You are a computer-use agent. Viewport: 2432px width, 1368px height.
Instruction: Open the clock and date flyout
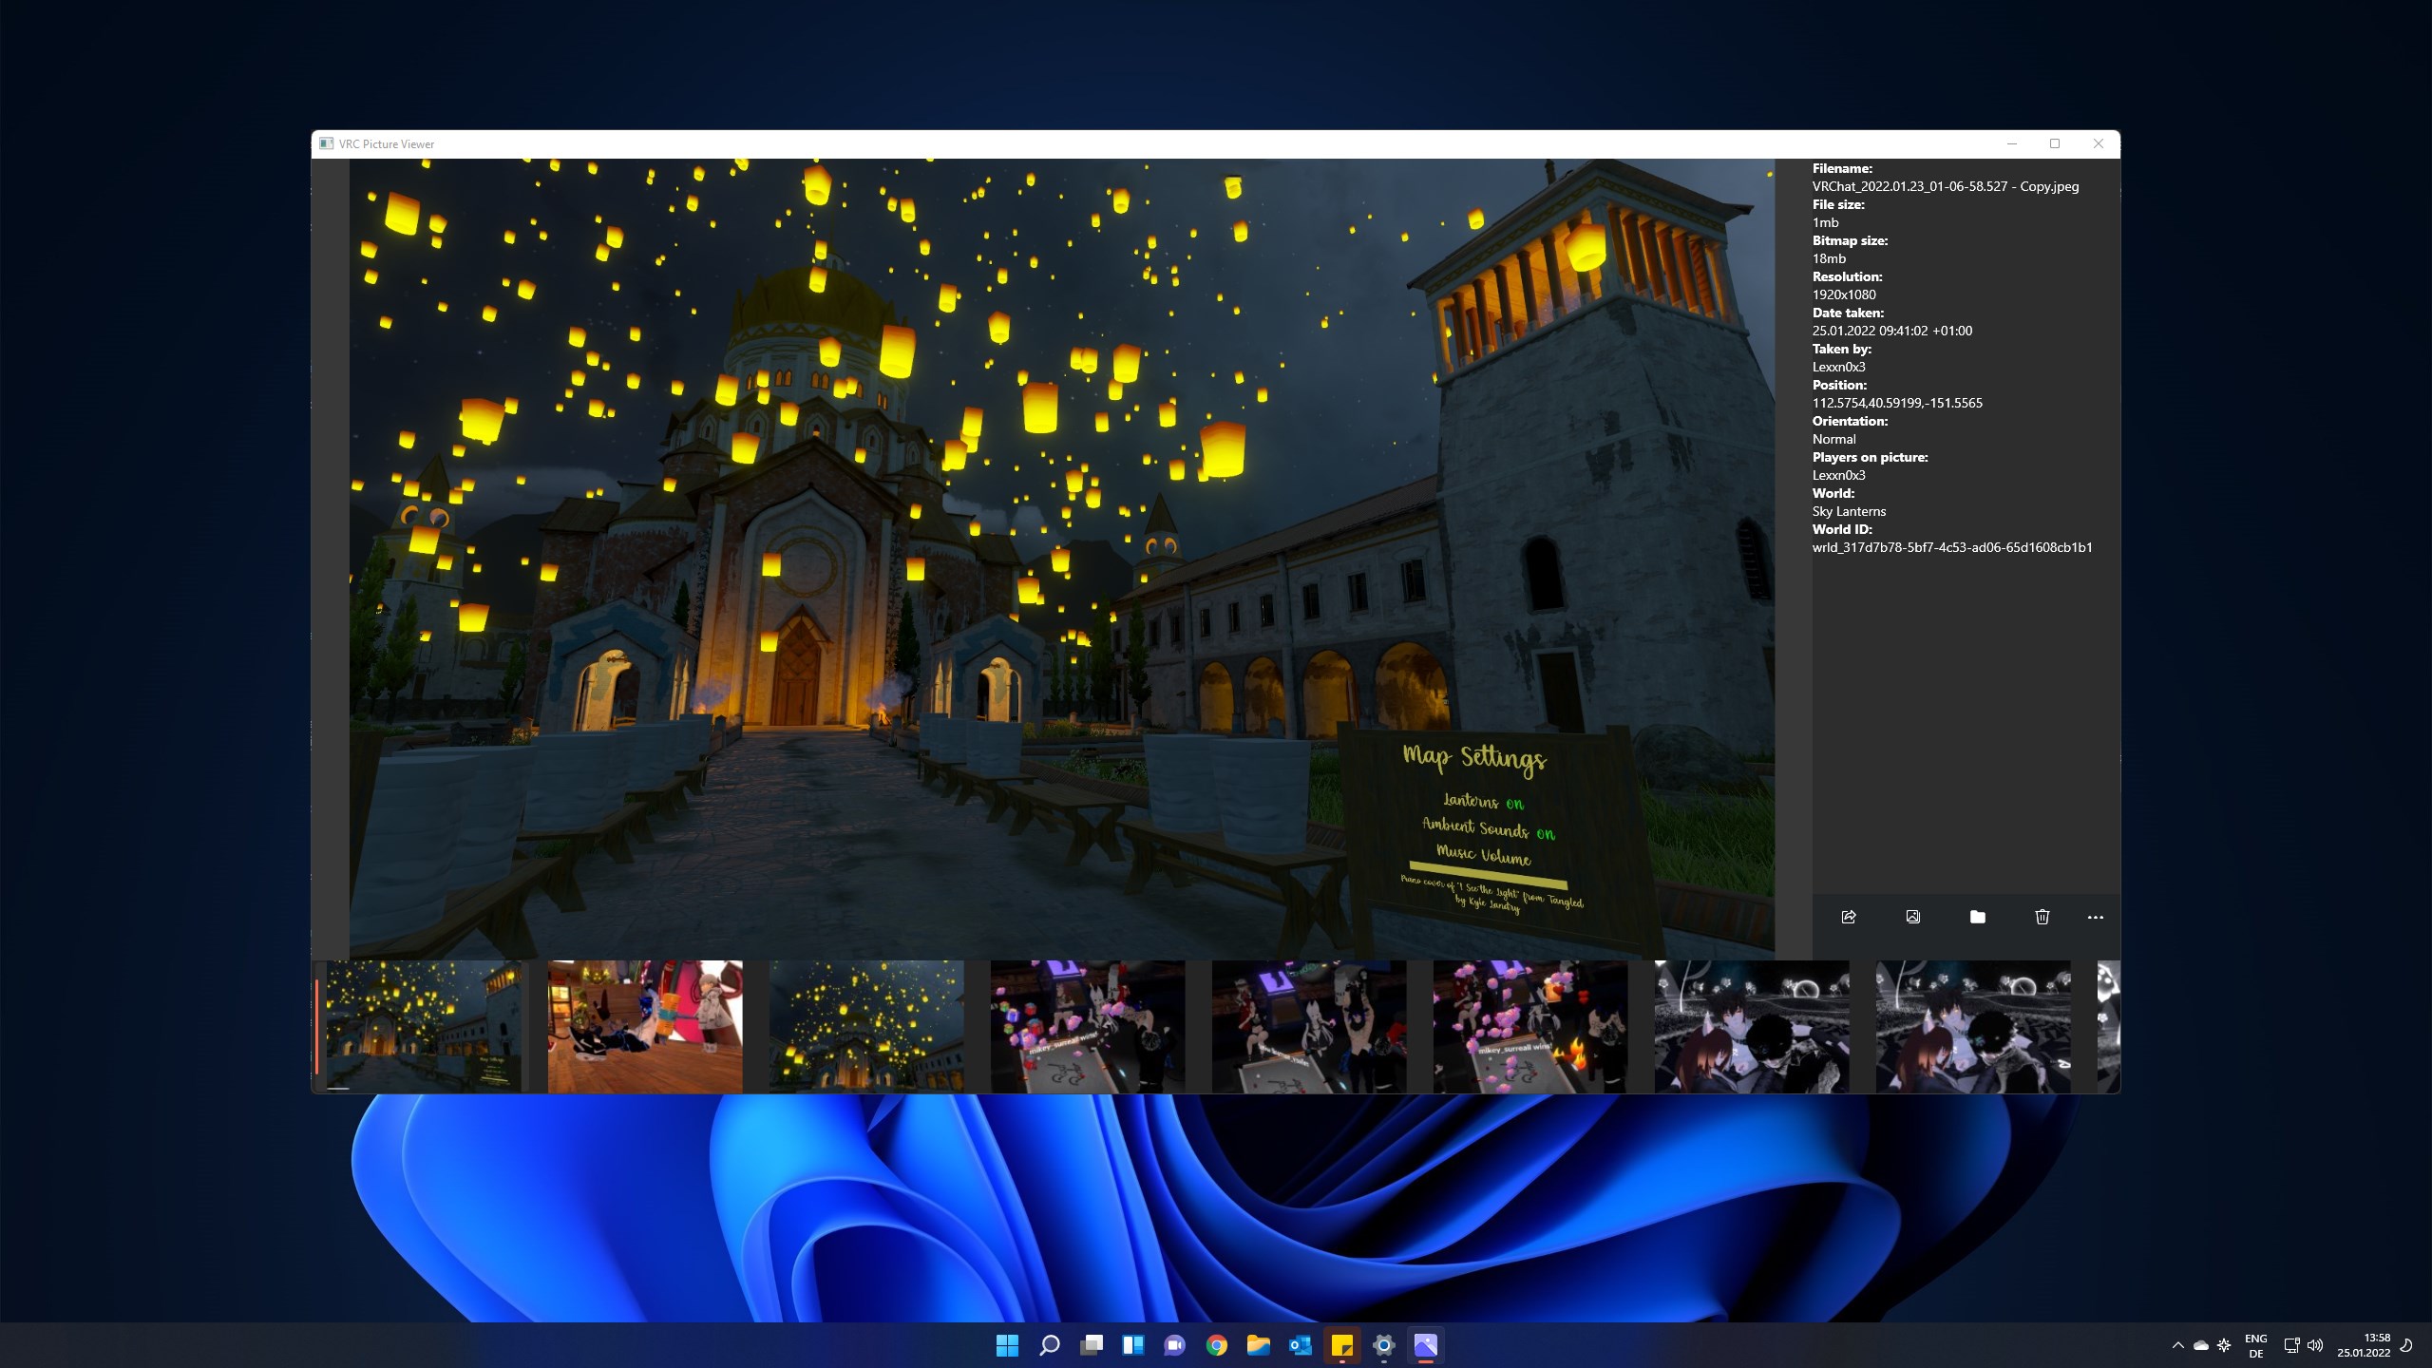(x=2364, y=1345)
